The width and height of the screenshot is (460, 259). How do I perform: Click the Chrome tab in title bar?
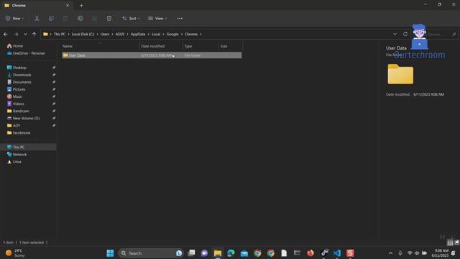pos(37,5)
